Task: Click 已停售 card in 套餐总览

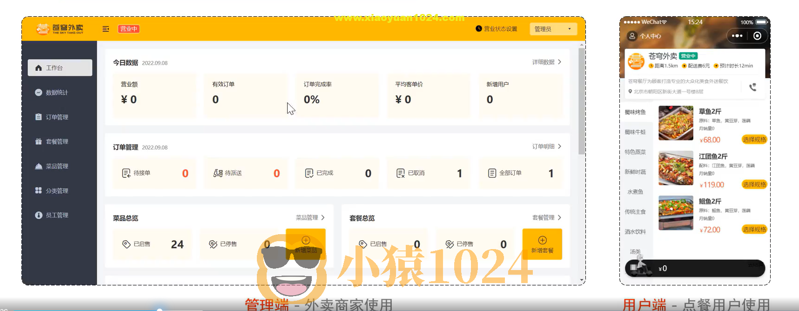Action: (475, 244)
